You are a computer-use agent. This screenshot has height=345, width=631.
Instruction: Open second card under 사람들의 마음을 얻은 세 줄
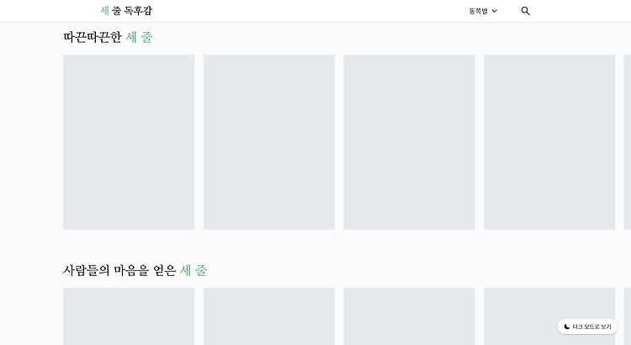(x=269, y=316)
